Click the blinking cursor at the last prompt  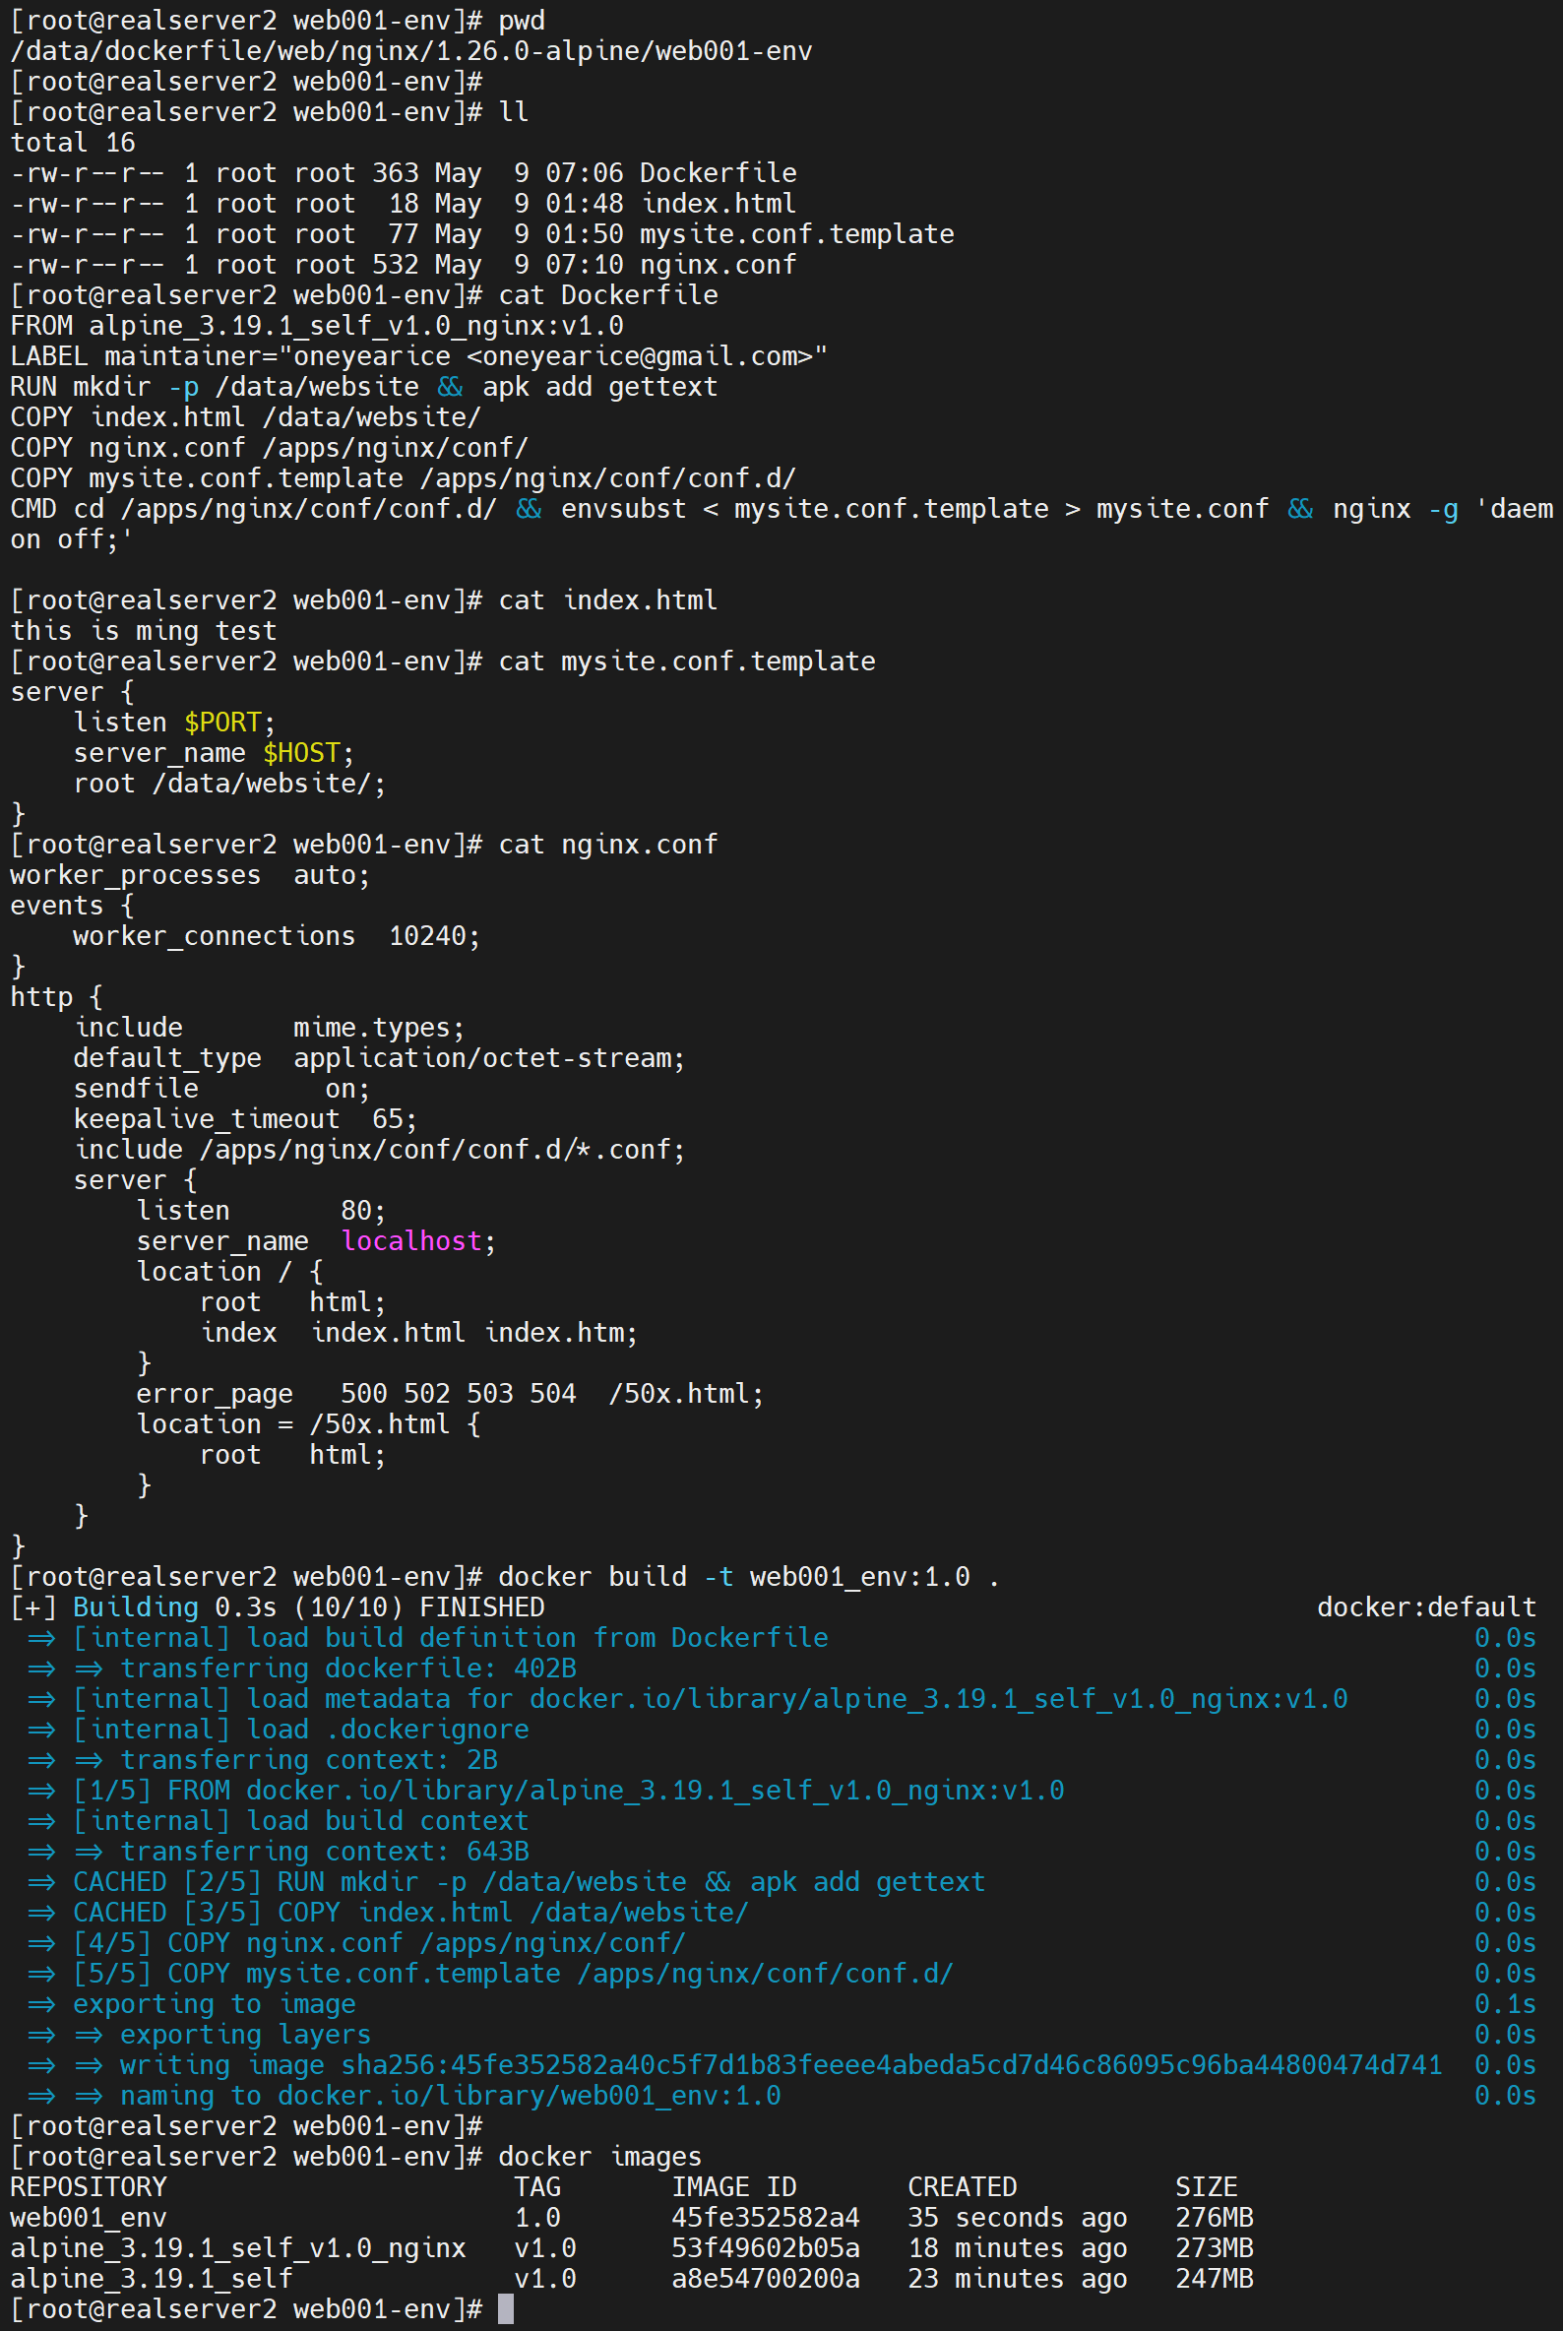pos(505,2308)
